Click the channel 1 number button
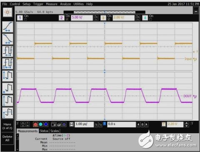This screenshot has width=200, height=152. tap(20, 18)
